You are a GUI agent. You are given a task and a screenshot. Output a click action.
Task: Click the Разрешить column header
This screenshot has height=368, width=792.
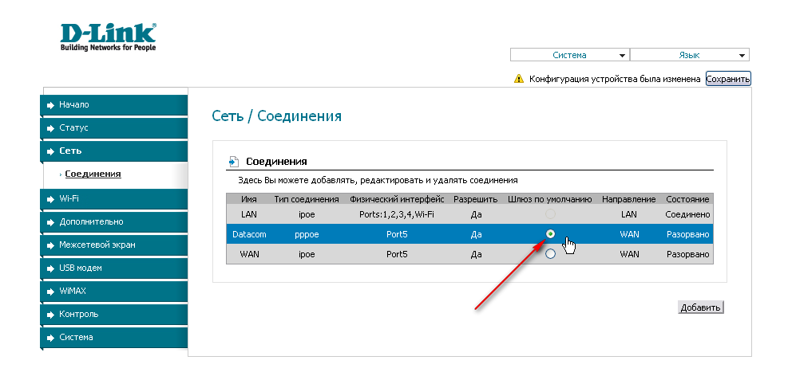point(476,199)
